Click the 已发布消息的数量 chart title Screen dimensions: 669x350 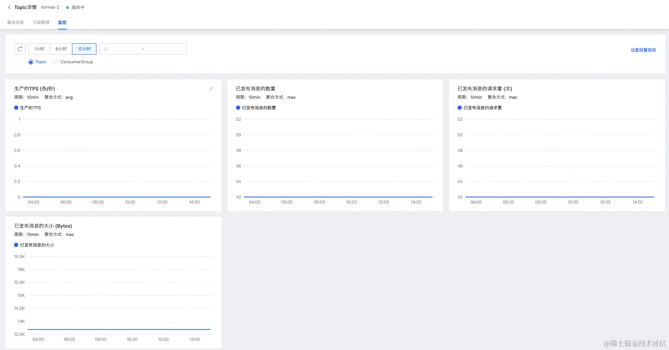click(x=256, y=89)
